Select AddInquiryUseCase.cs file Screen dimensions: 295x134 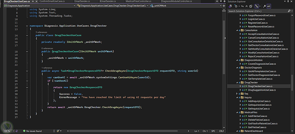(x=259, y=101)
